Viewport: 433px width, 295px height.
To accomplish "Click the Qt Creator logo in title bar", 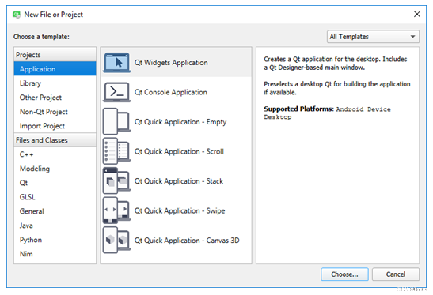I will [x=17, y=14].
